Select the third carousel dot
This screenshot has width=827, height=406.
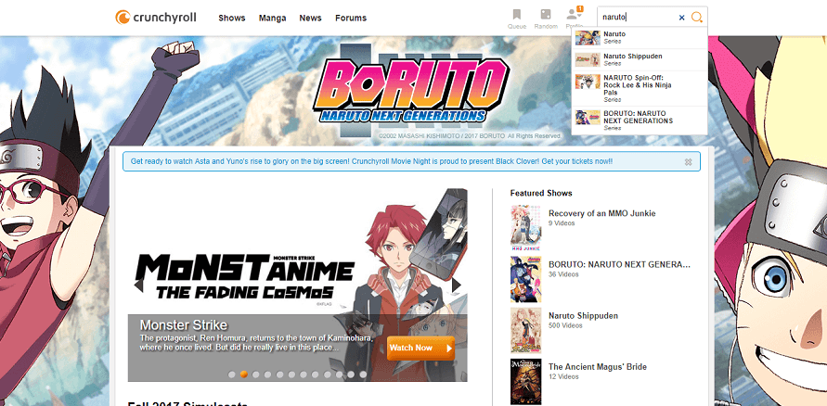tap(256, 374)
